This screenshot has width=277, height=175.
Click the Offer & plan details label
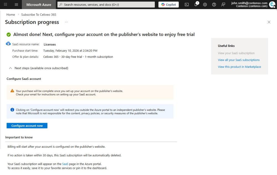coord(25,57)
